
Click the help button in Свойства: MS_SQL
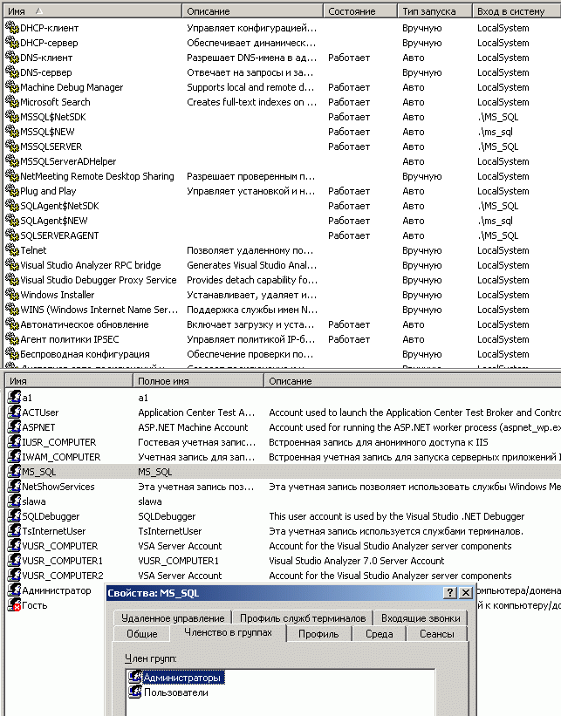449,593
